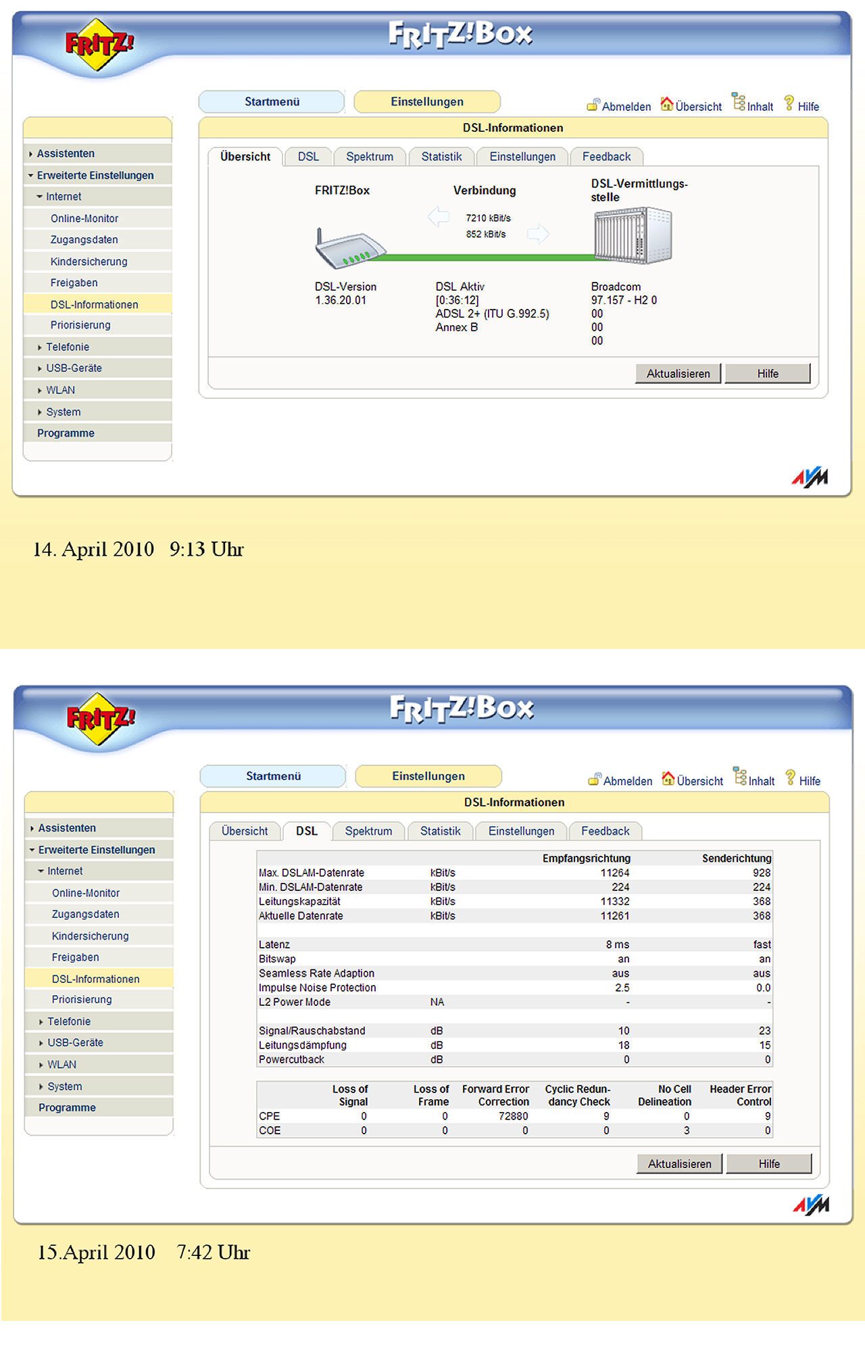Click the AVM logo in the top panel
Image resolution: width=865 pixels, height=1352 pixels.
click(810, 477)
